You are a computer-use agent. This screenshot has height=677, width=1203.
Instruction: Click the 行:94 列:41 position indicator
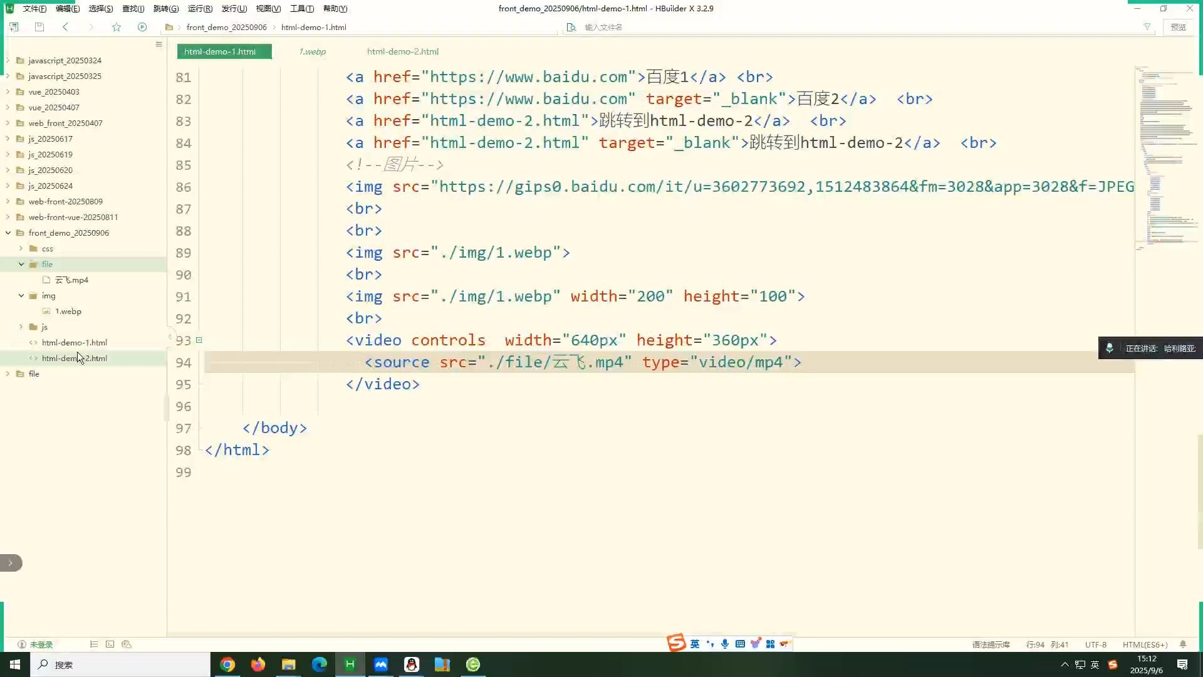(x=1047, y=644)
